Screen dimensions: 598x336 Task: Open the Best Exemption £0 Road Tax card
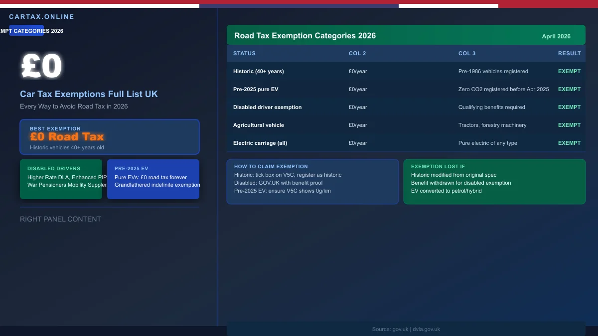[110, 137]
